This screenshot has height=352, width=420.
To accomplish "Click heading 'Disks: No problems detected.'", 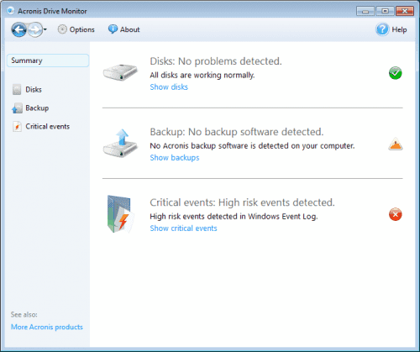I will (x=216, y=61).
